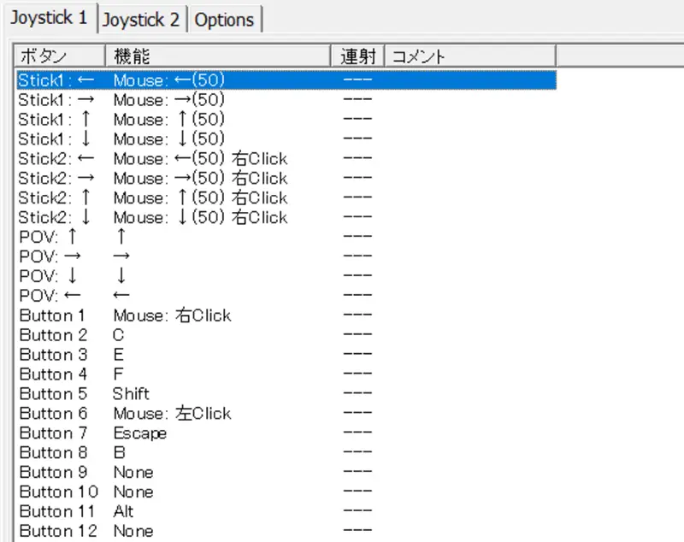Open the Options tab
The image size is (684, 542).
pos(224,20)
